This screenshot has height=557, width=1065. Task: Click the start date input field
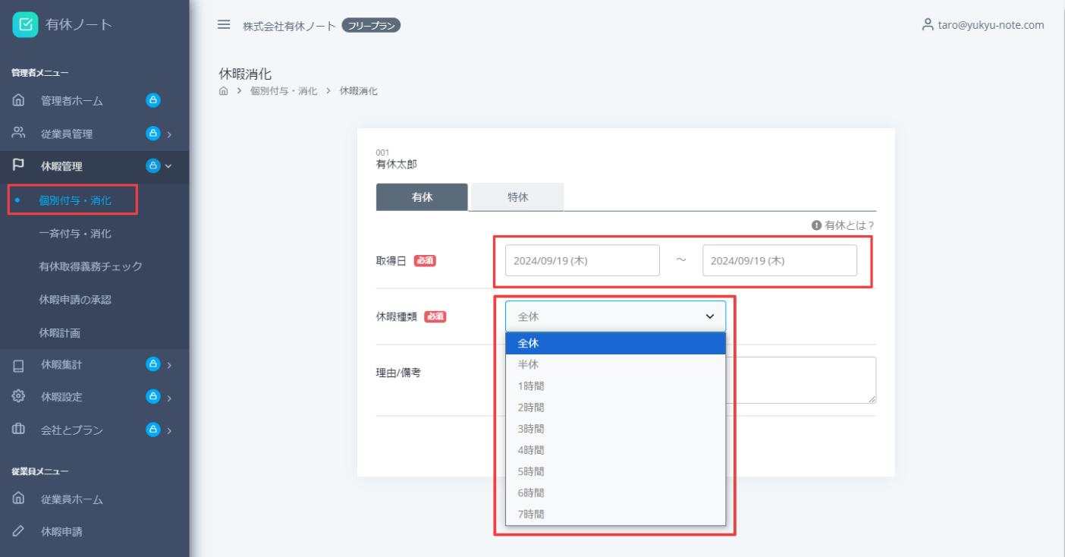[582, 260]
